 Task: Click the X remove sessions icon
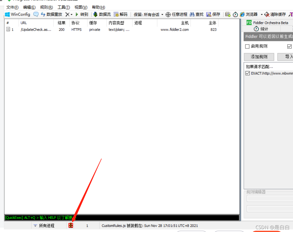point(67,14)
